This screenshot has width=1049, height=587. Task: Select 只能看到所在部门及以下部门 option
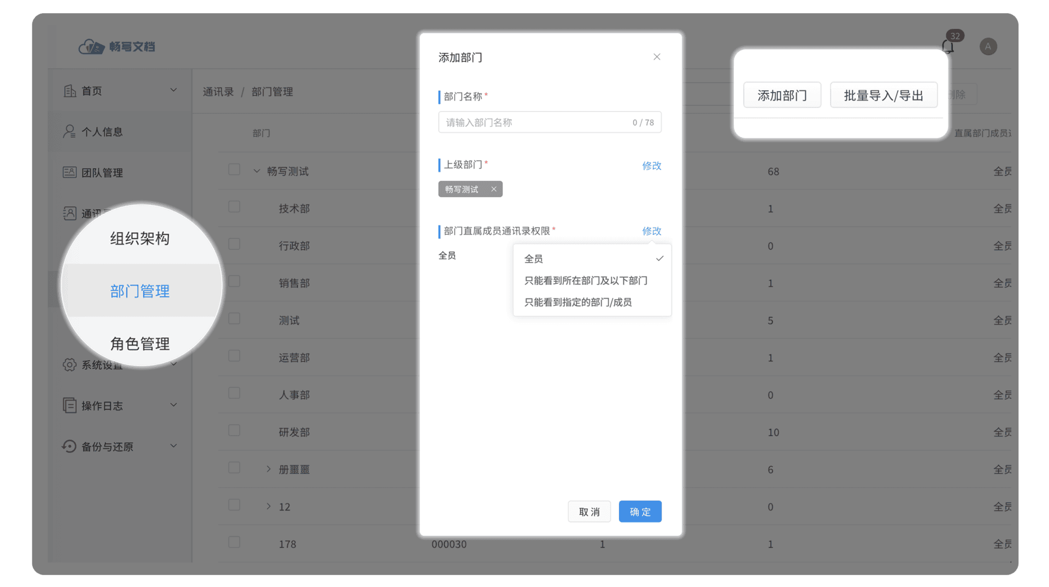592,280
